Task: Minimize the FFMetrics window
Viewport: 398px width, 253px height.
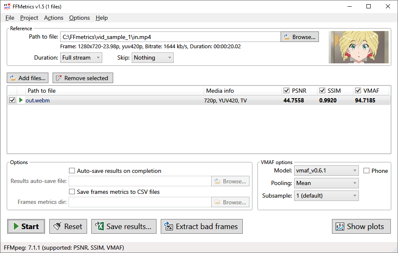Action: coord(350,7)
